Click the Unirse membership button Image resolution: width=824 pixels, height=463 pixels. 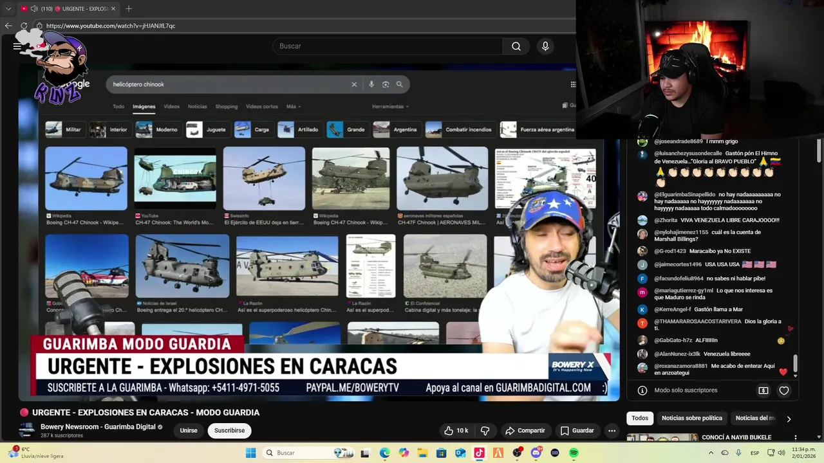pyautogui.click(x=189, y=430)
